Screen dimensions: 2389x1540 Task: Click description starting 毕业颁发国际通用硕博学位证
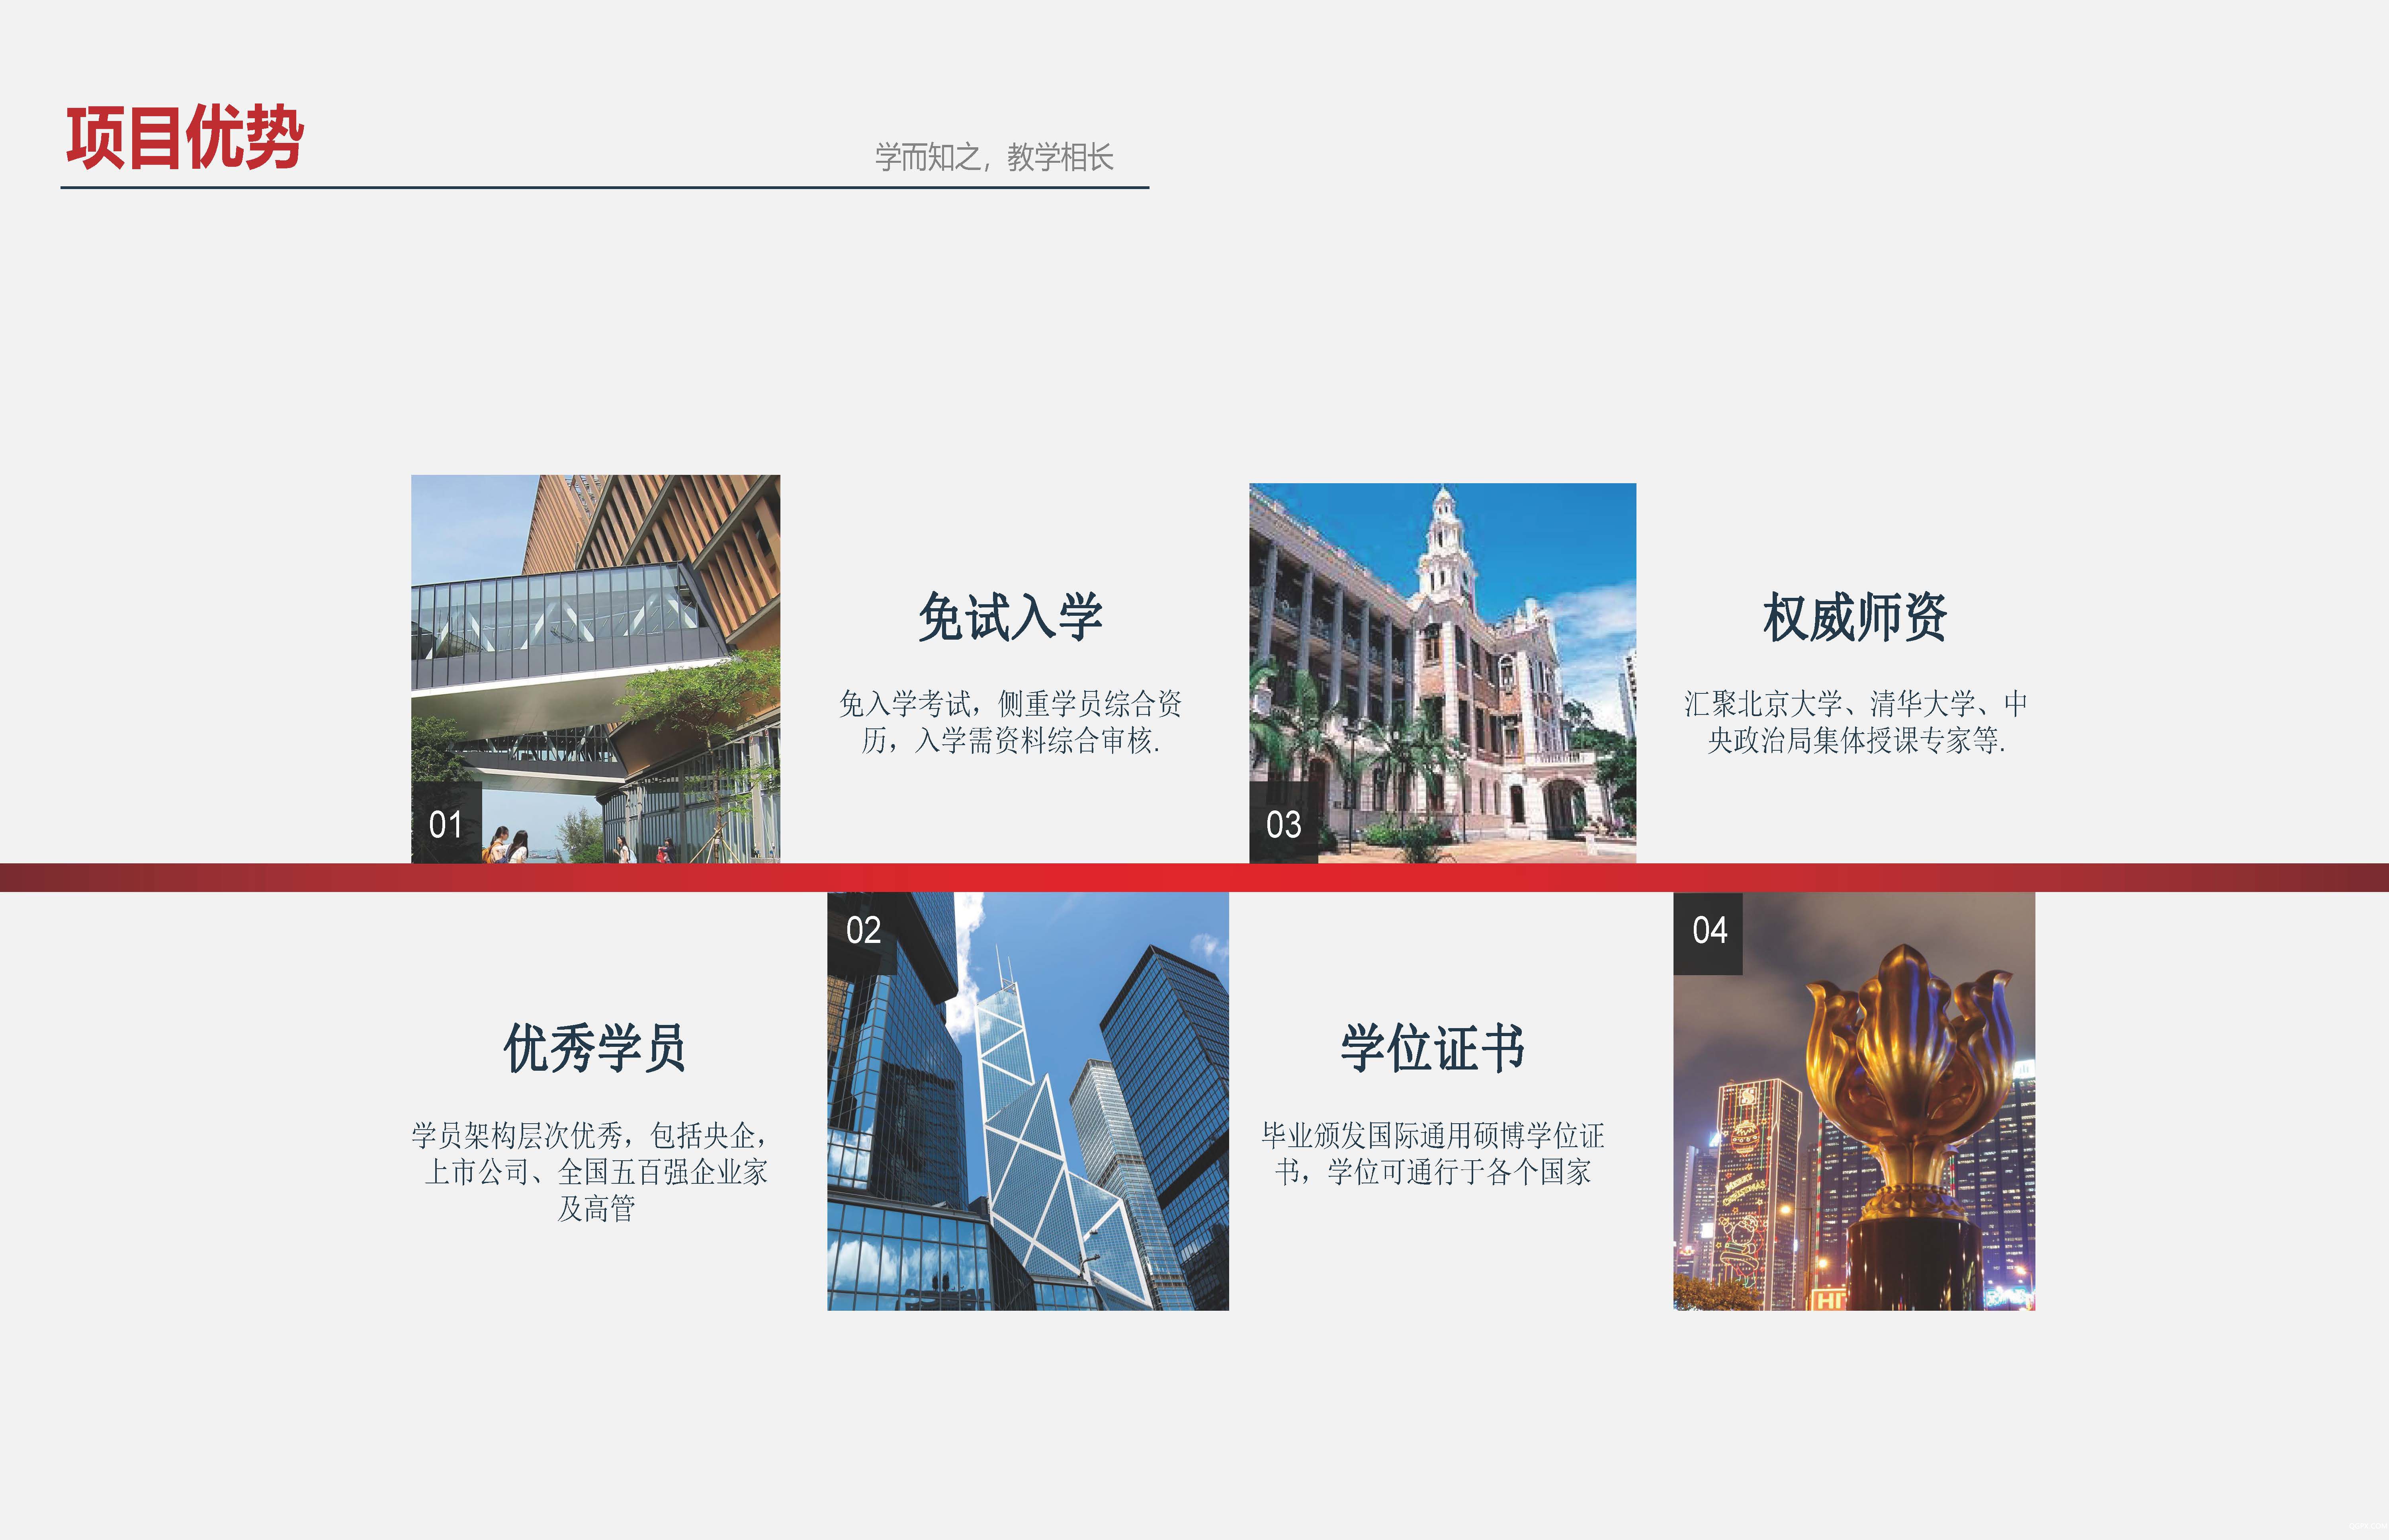1433,1153
